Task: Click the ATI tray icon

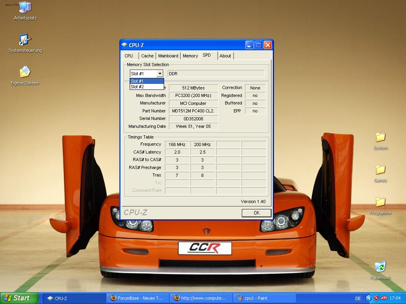Action: coord(384,298)
